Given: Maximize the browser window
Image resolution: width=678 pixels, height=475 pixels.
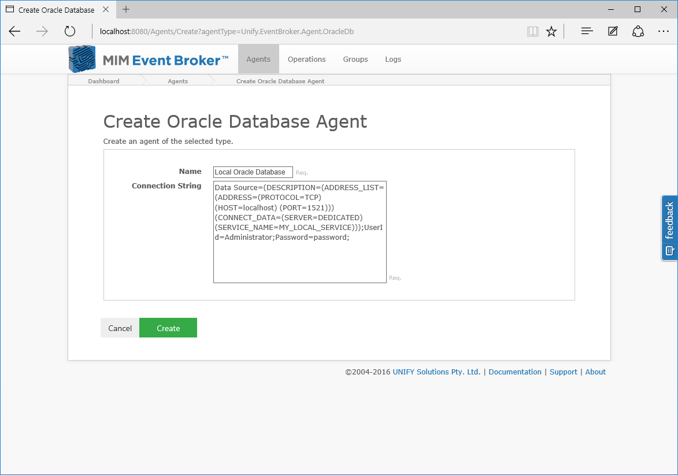Looking at the screenshot, I should [638, 9].
